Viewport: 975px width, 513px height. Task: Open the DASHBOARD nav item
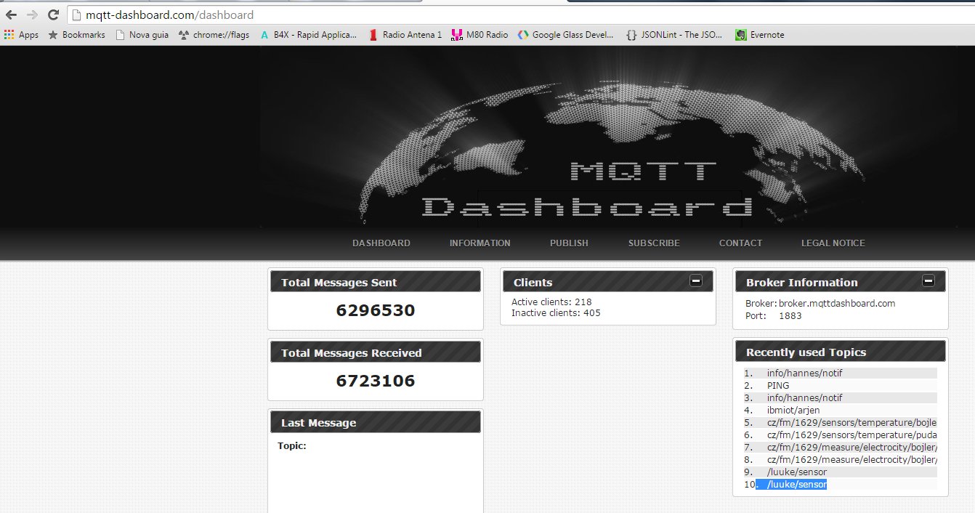(381, 243)
